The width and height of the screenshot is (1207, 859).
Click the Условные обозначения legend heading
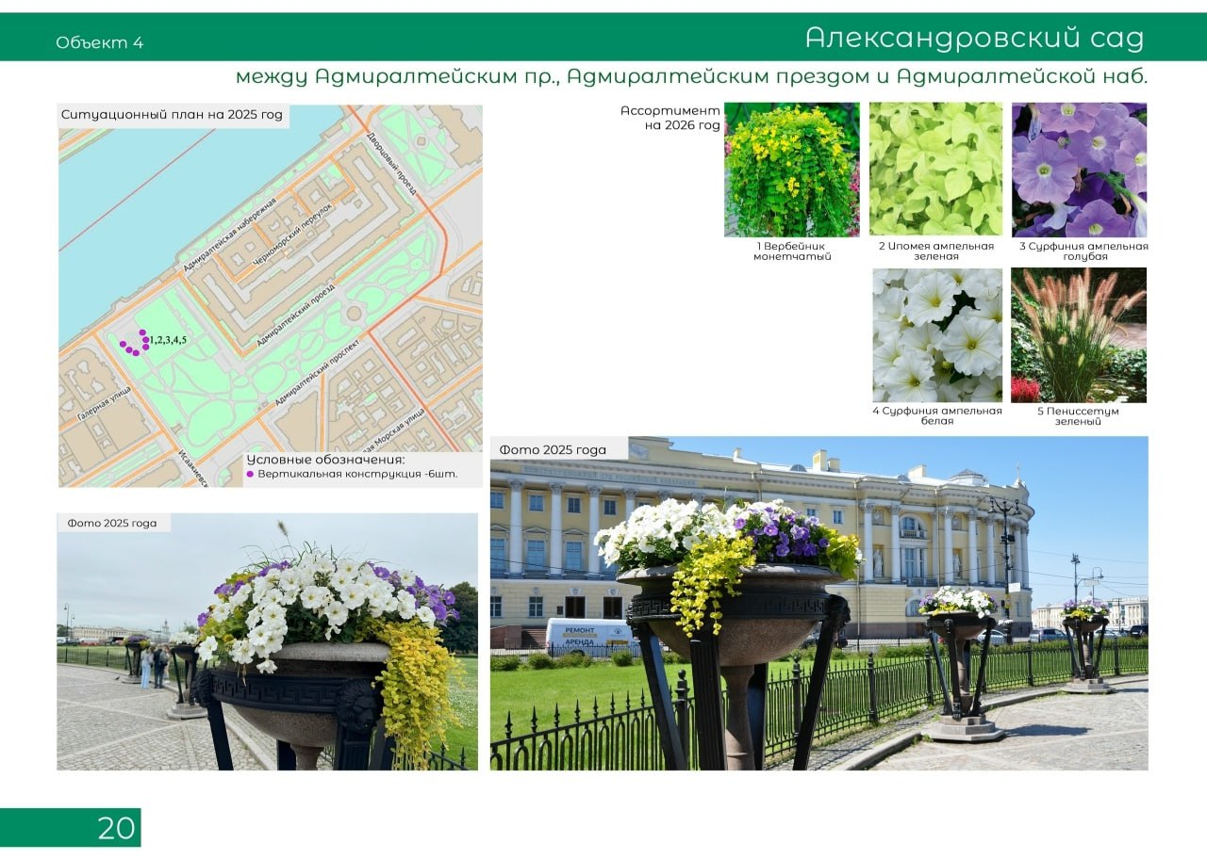(x=325, y=459)
